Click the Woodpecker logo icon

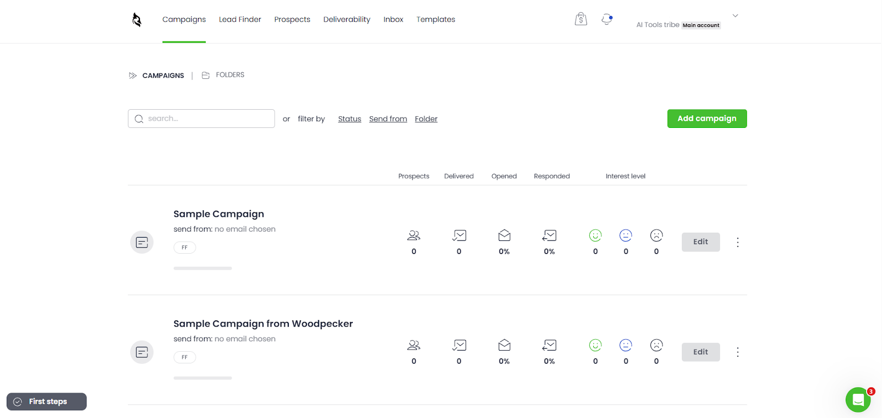coord(137,20)
